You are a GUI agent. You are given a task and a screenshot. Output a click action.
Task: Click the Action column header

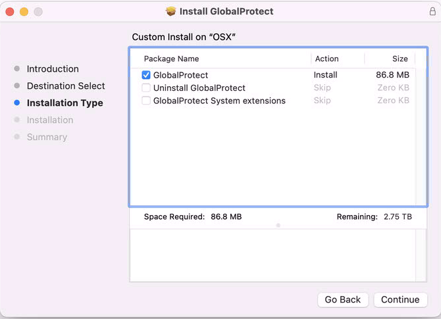pyautogui.click(x=327, y=59)
